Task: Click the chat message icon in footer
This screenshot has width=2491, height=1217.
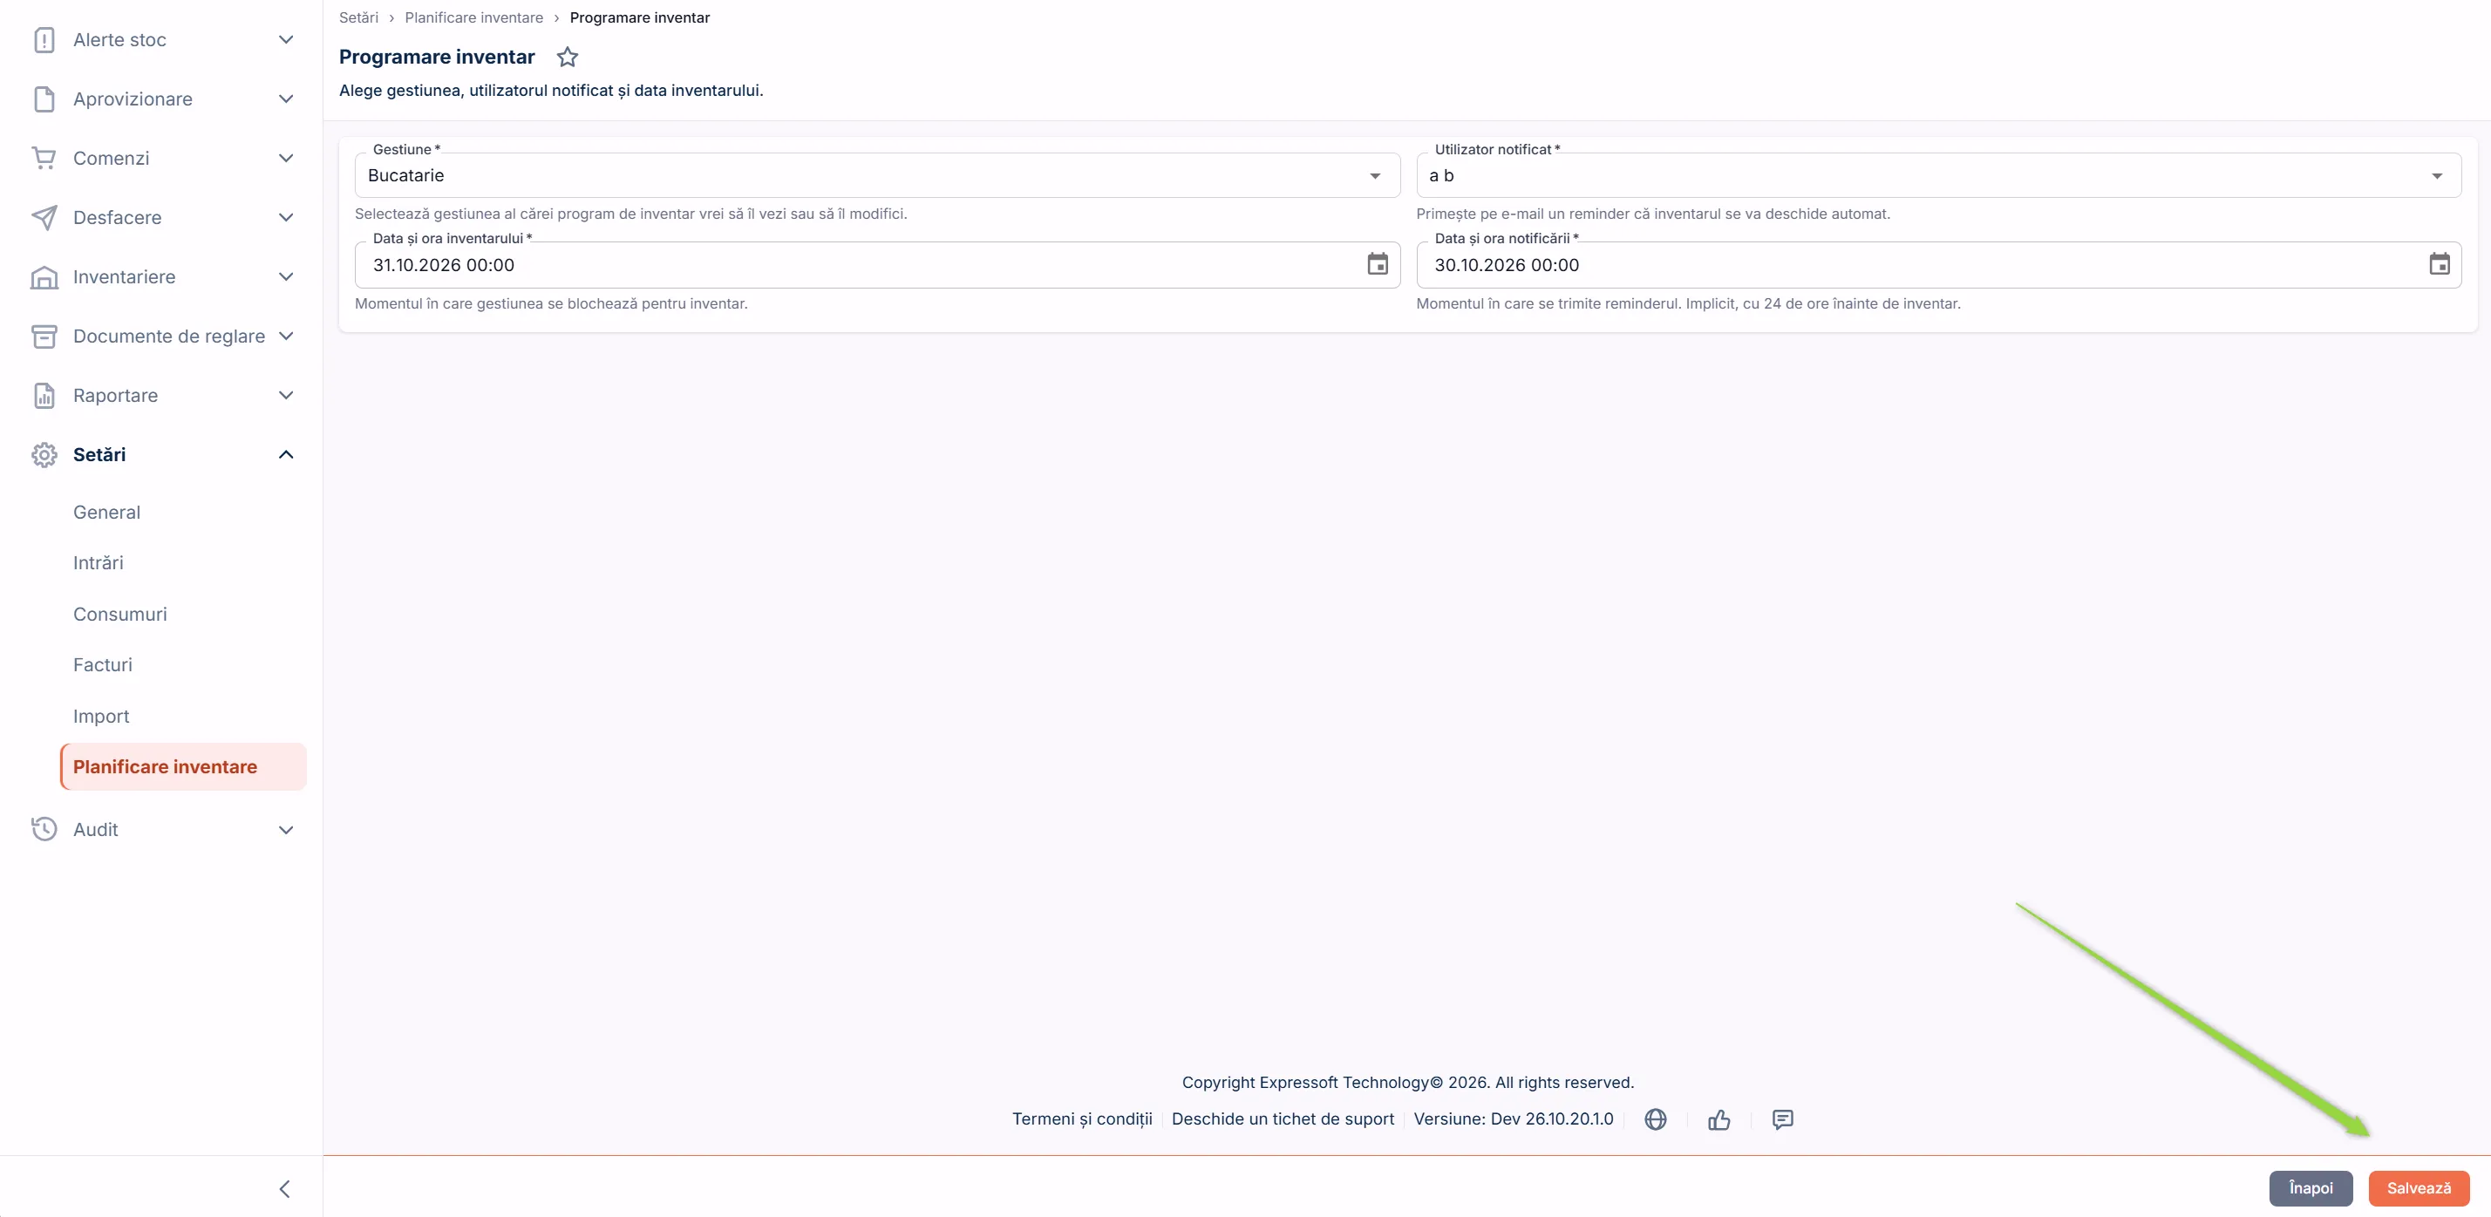Action: (x=1782, y=1119)
